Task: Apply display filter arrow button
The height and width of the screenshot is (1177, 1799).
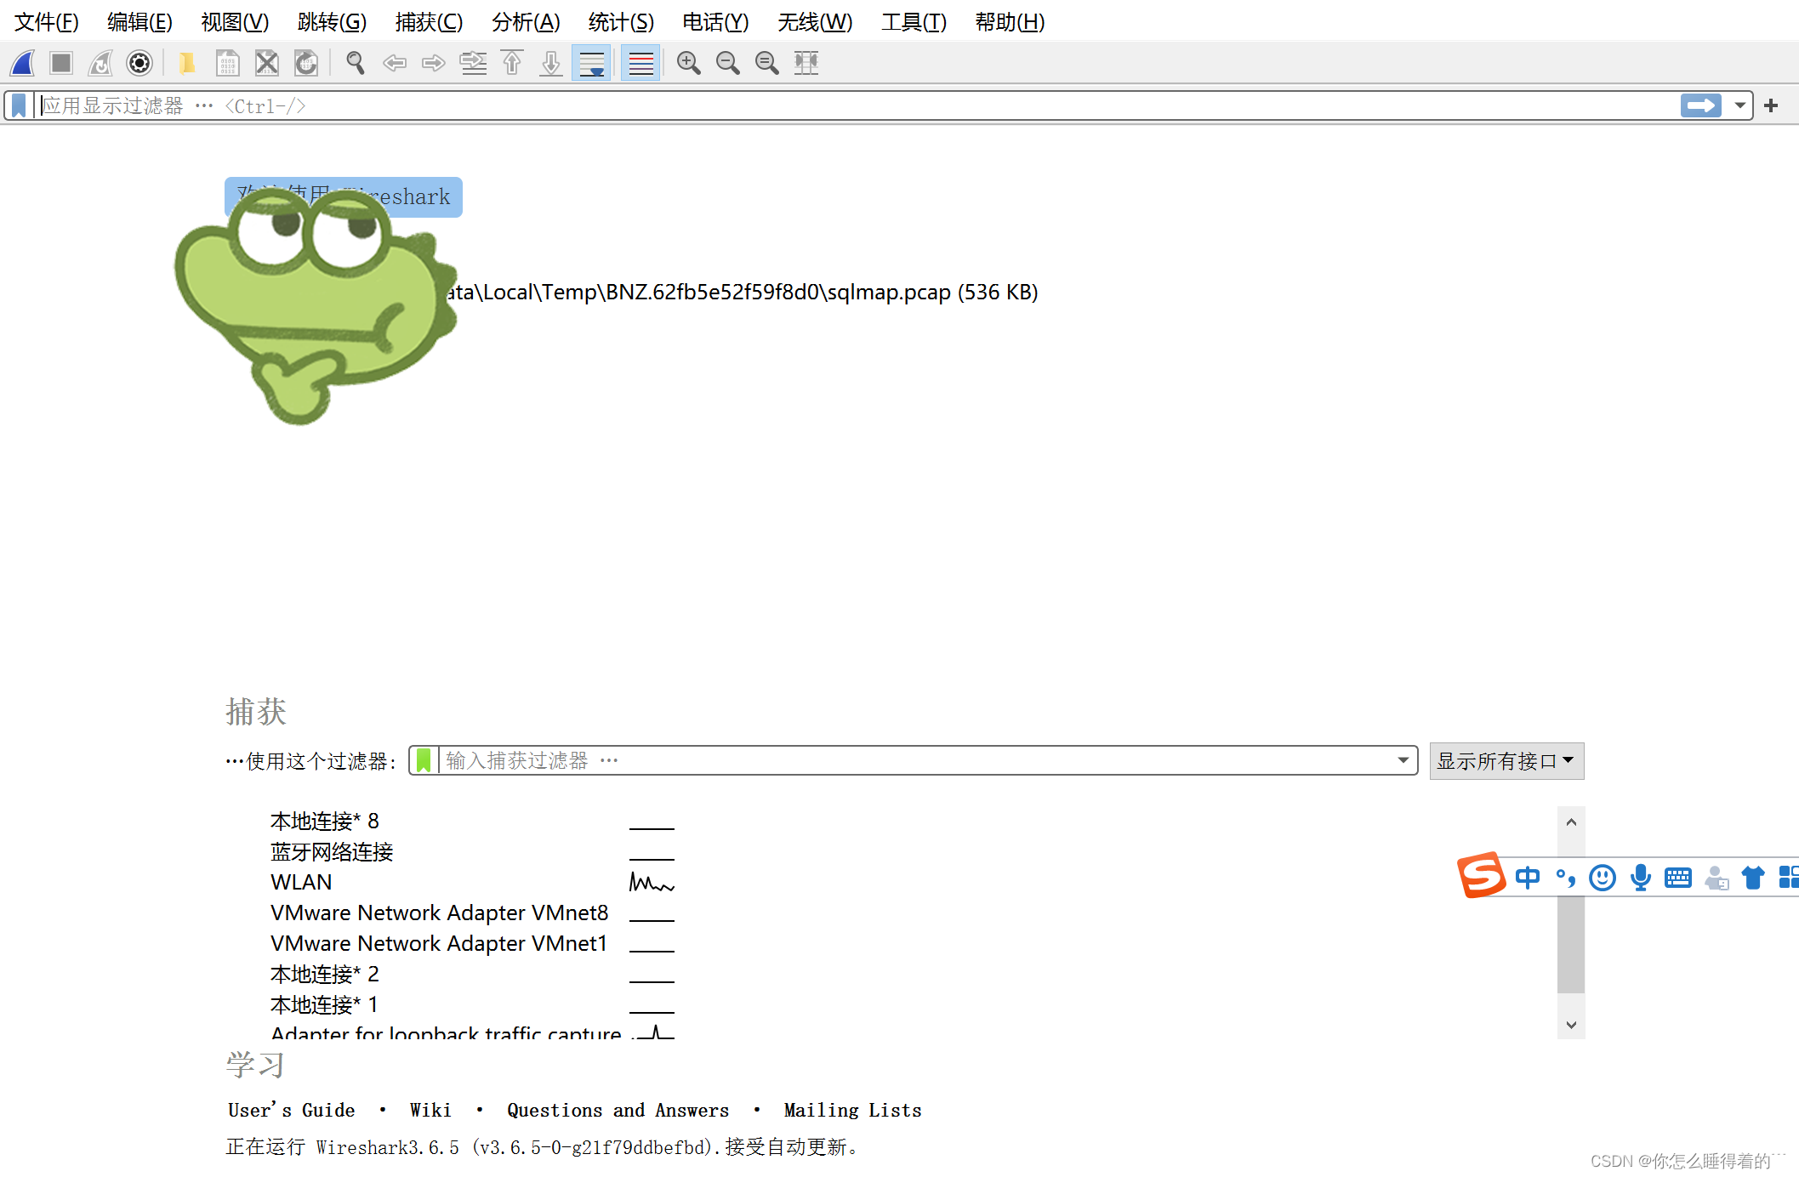Action: pos(1700,105)
